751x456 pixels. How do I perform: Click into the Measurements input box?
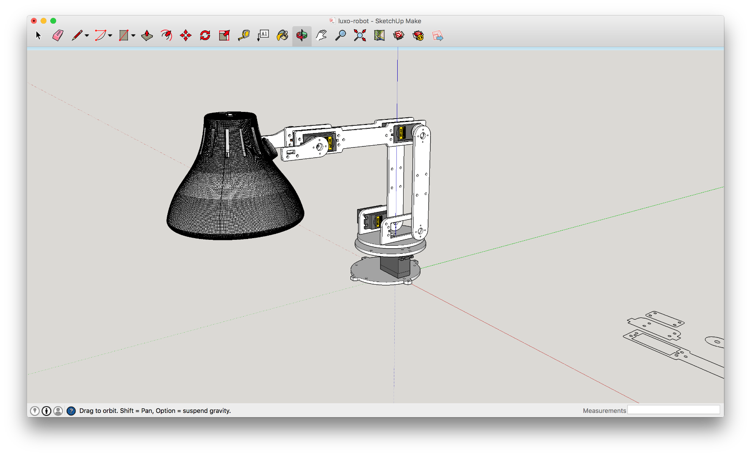pyautogui.click(x=674, y=410)
